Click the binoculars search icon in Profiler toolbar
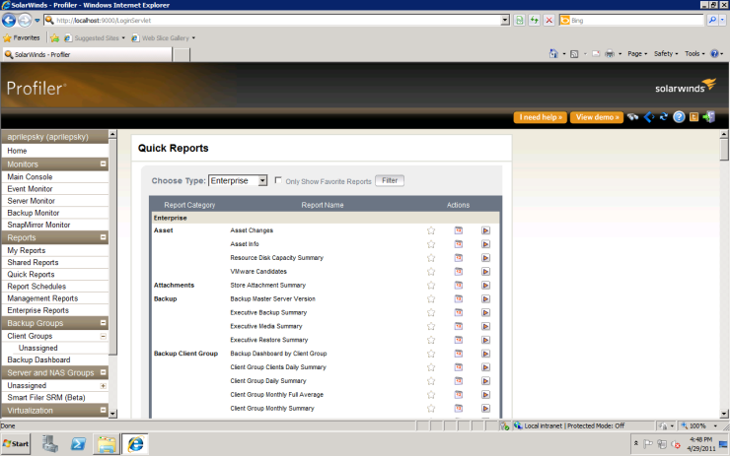The width and height of the screenshot is (730, 456). 632,117
